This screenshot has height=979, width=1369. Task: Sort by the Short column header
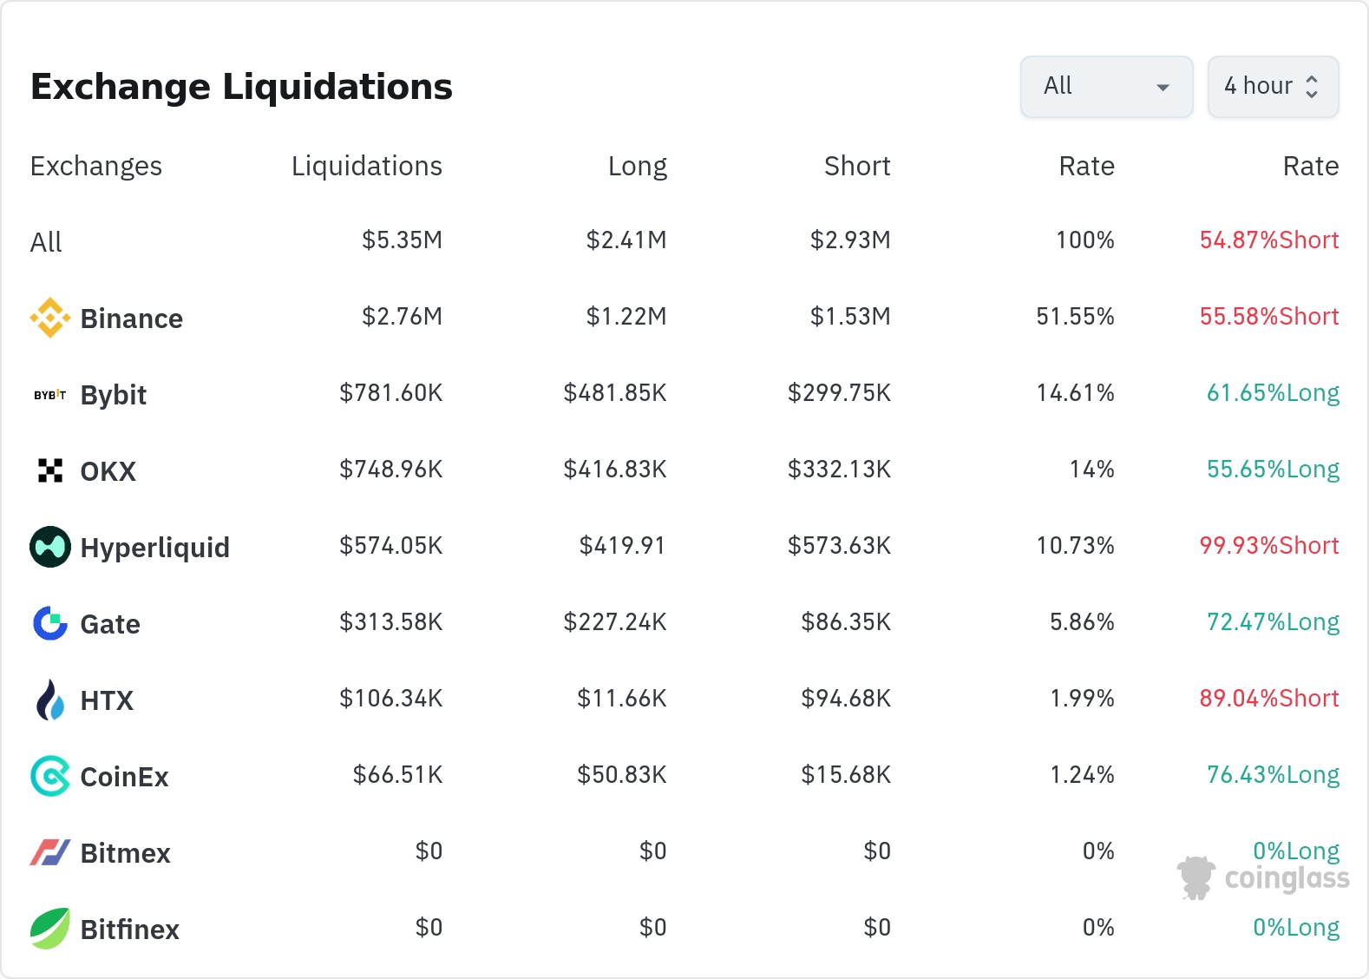857,166
